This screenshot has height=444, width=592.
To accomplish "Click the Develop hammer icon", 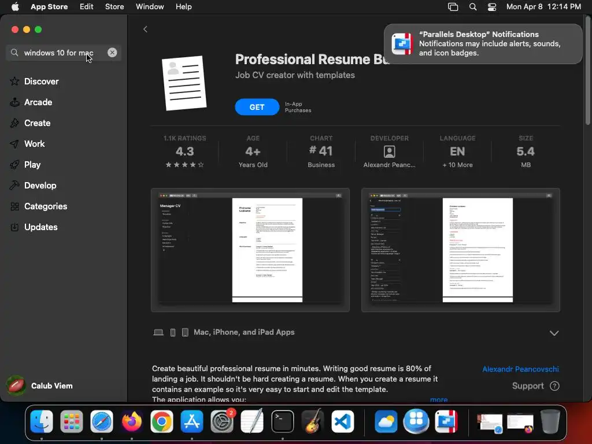I will pyautogui.click(x=14, y=185).
